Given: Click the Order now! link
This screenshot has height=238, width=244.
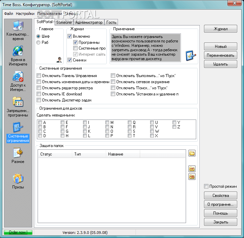Looking at the screenshot, I should click(x=18, y=232).
